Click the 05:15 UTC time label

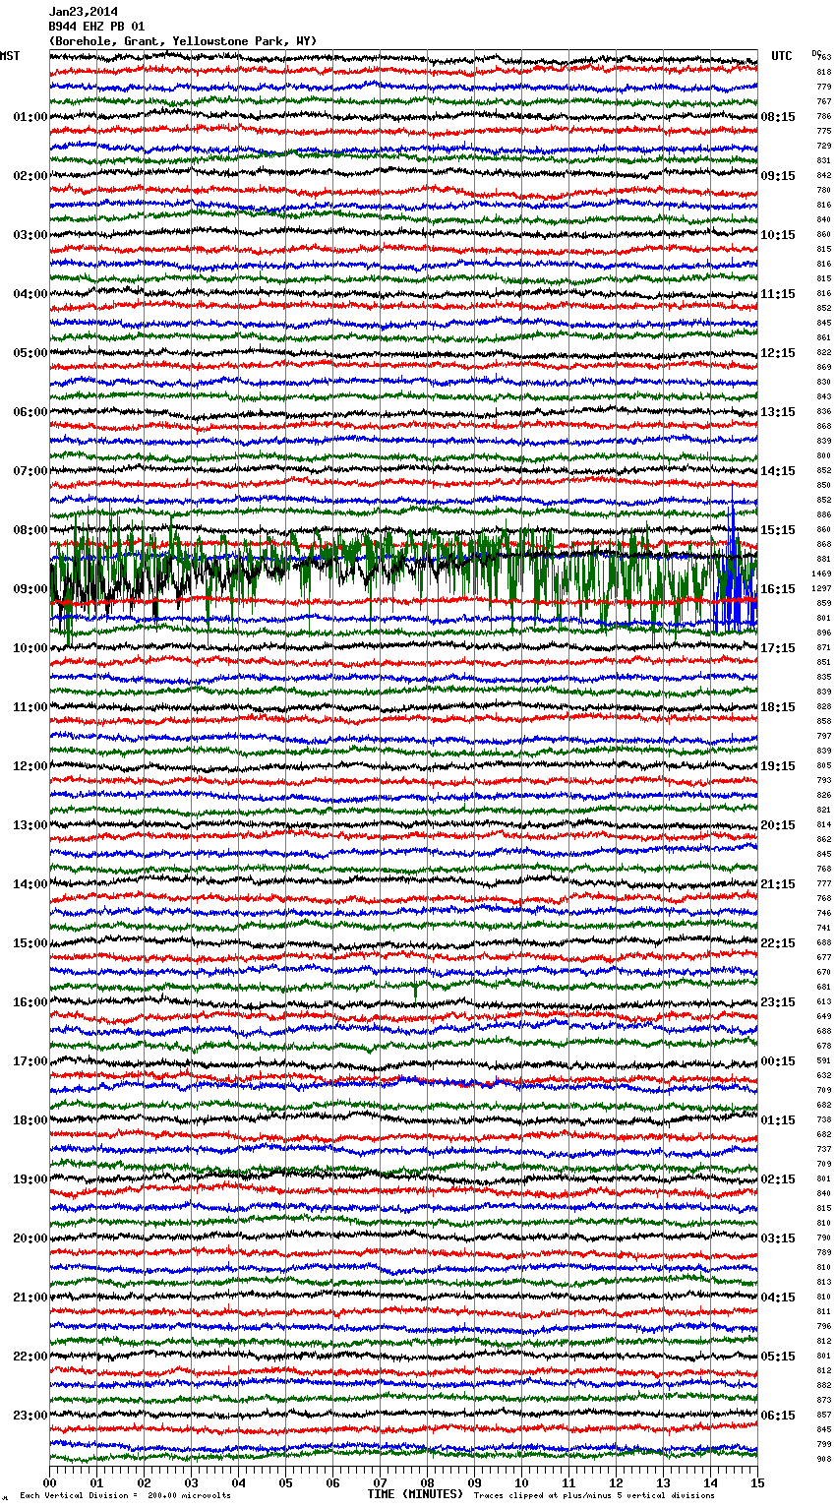pyautogui.click(x=778, y=1357)
